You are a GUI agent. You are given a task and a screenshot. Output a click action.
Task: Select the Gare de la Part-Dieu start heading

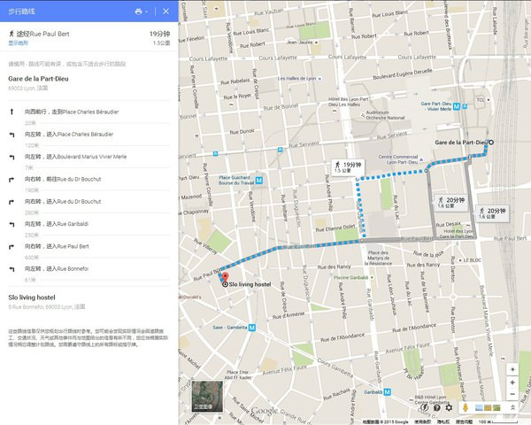(x=38, y=79)
